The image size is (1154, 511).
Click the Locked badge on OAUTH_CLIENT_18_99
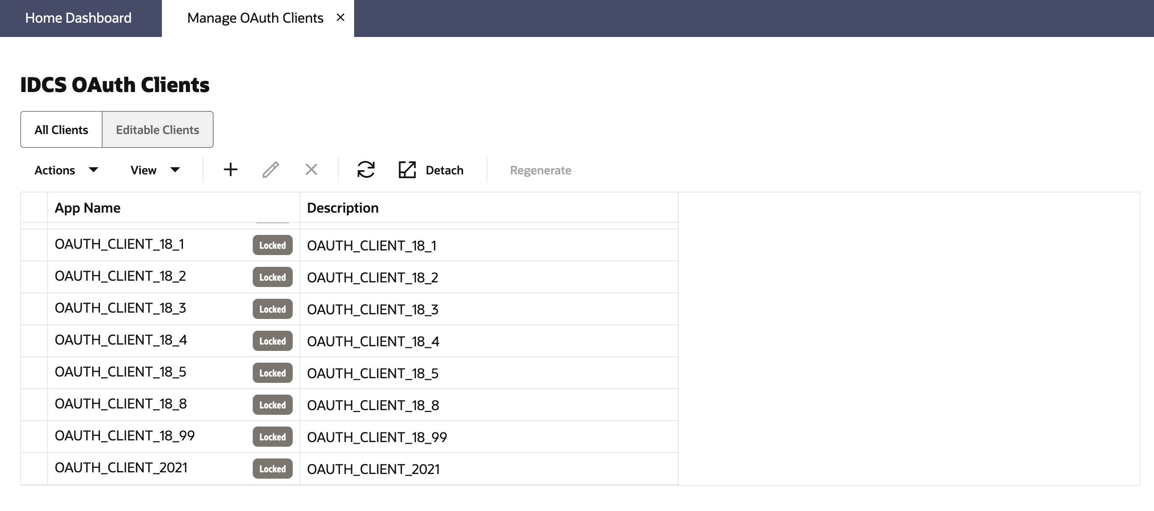(273, 436)
